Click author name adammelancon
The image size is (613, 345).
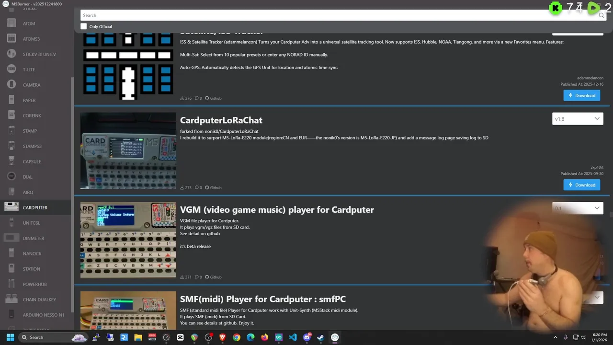click(x=590, y=78)
